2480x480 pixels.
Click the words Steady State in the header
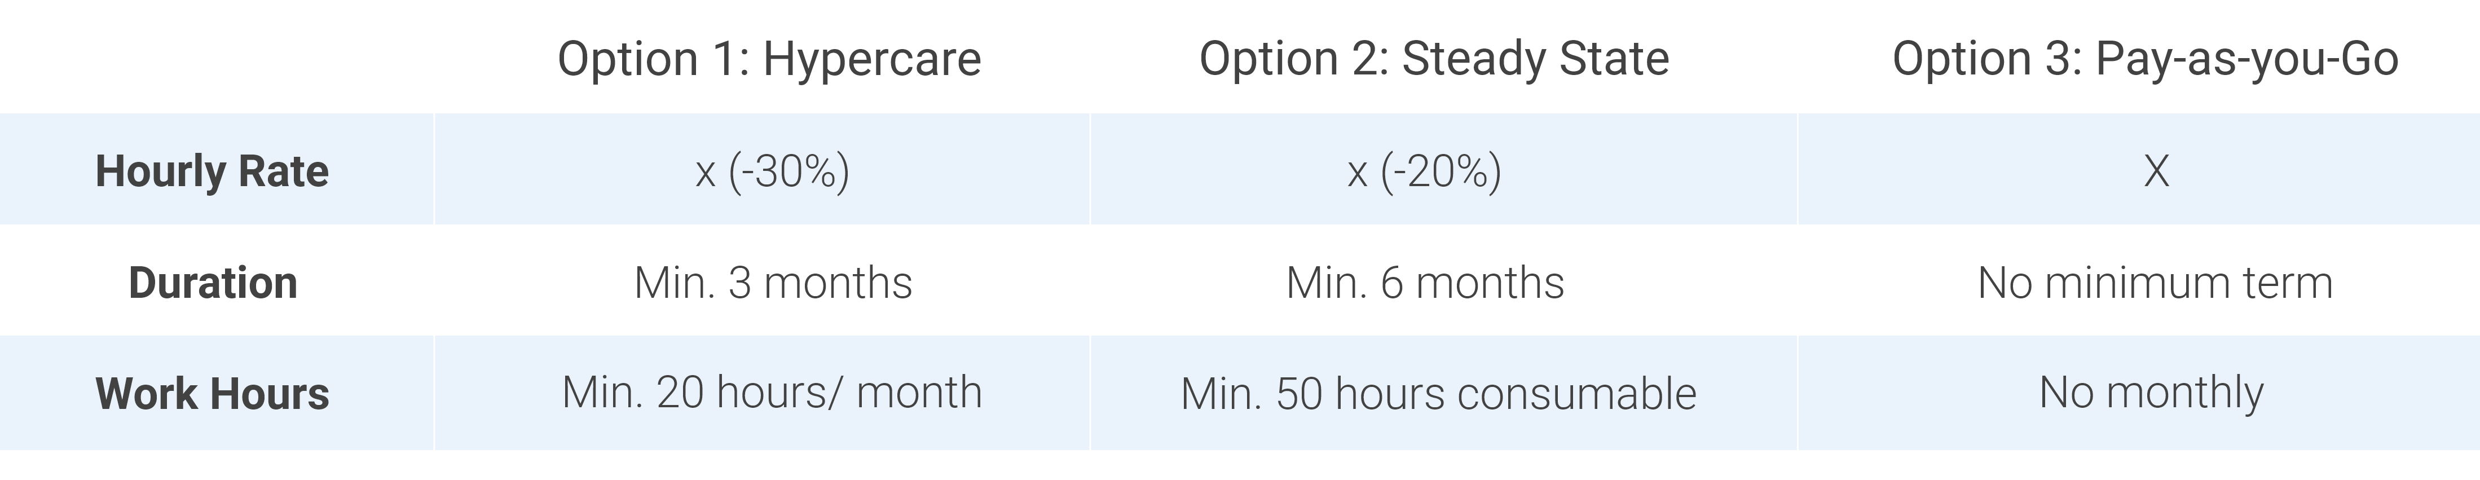coord(1536,59)
